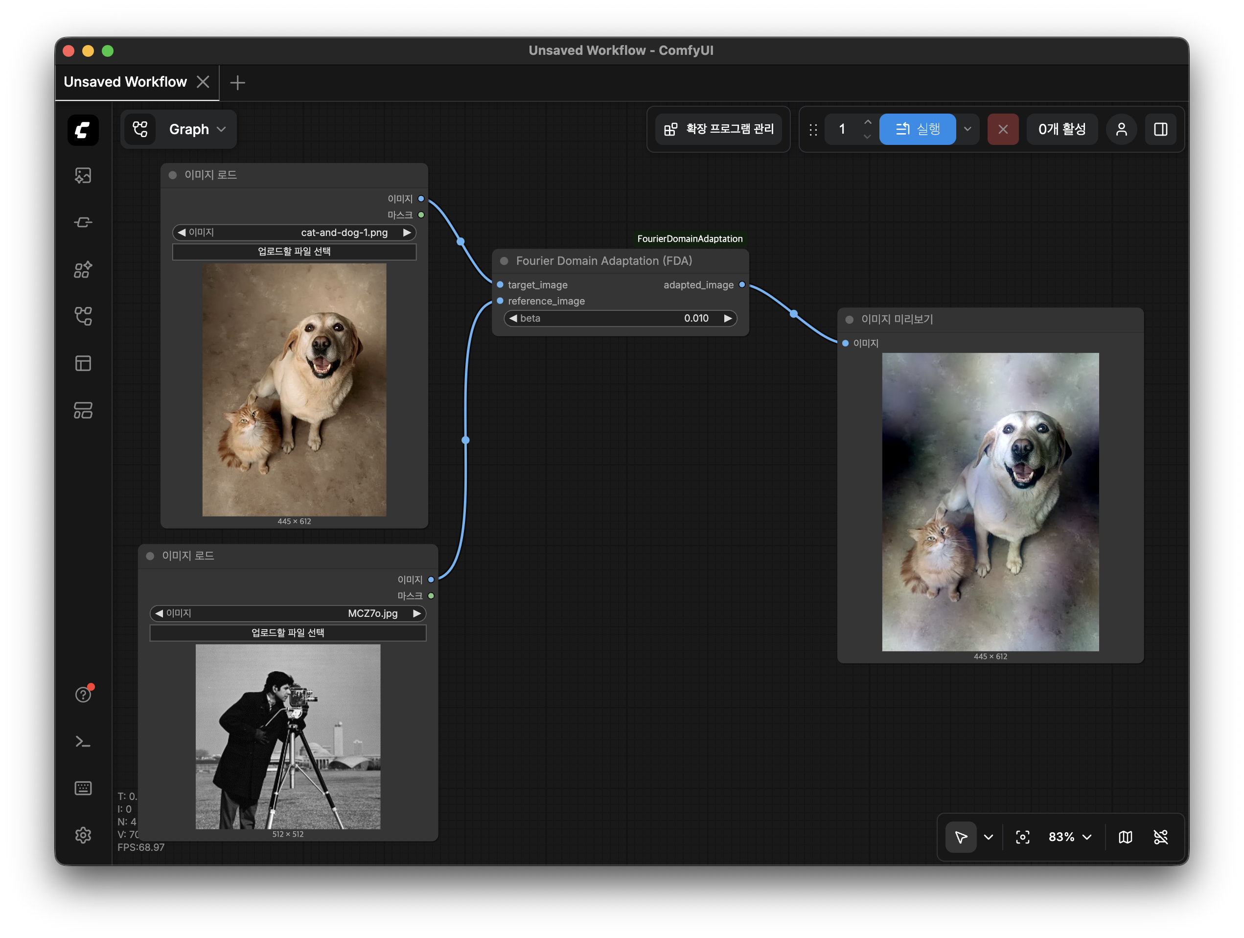Collapse the 이미지 미리보기 node dot
The width and height of the screenshot is (1244, 938).
(849, 320)
